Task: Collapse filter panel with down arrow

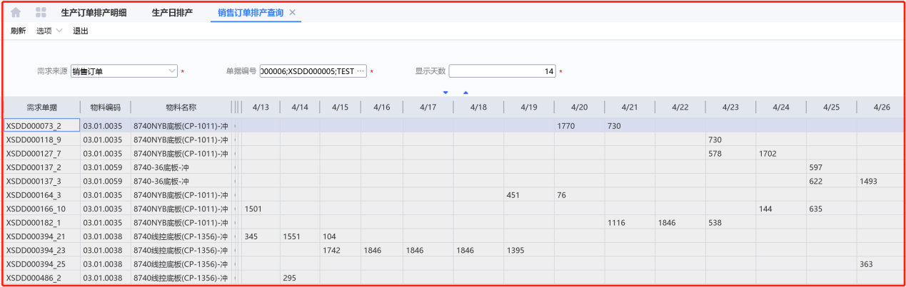Action: click(446, 93)
